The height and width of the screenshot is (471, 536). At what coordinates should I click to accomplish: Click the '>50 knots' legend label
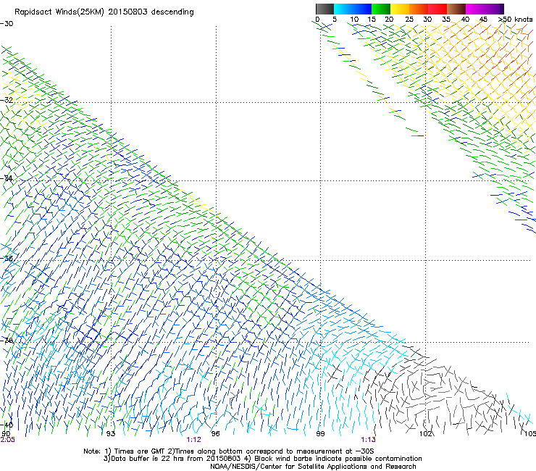[x=515, y=19]
